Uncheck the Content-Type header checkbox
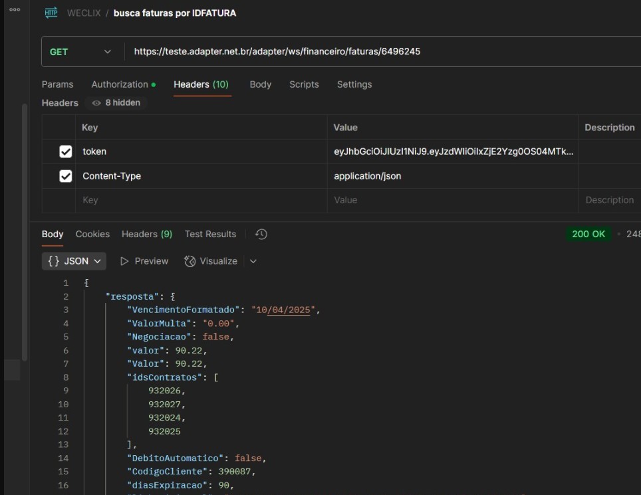 65,176
